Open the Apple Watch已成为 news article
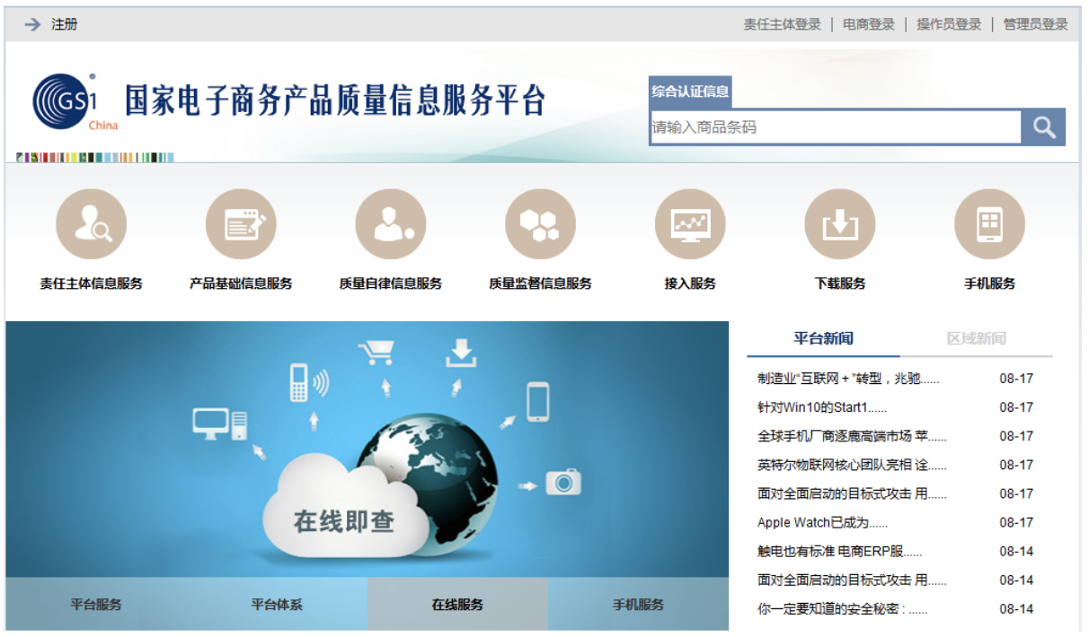1089x637 pixels. tap(822, 522)
